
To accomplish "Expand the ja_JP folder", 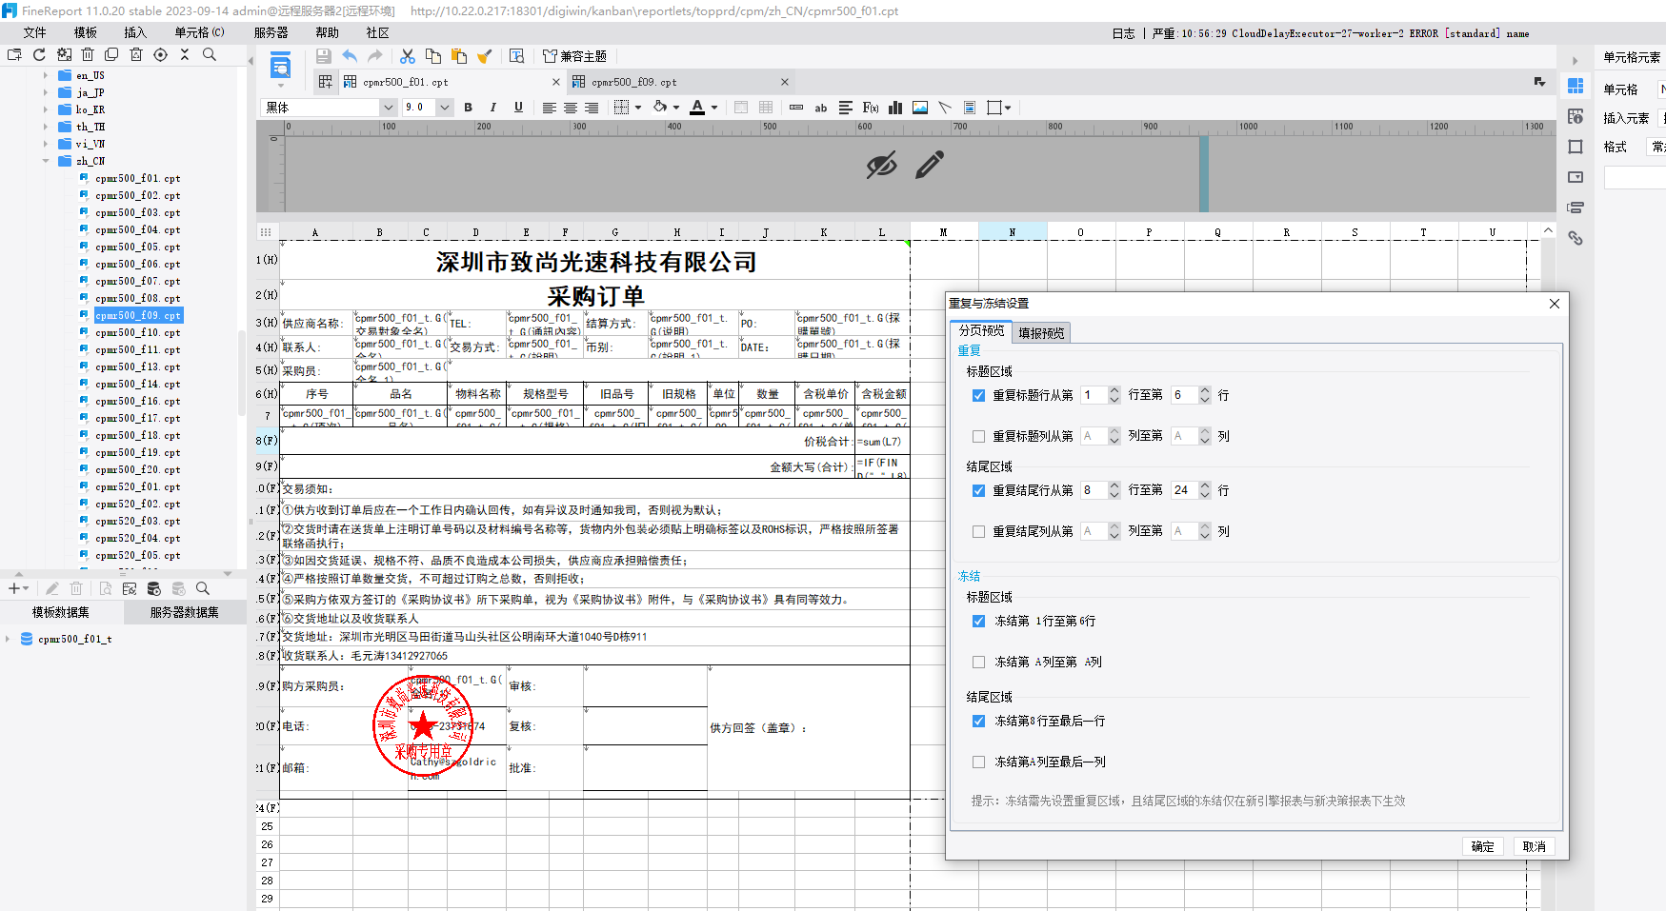I will point(45,92).
